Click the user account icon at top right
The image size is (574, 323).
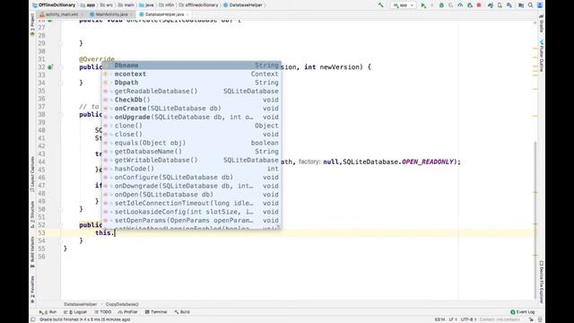coord(540,5)
